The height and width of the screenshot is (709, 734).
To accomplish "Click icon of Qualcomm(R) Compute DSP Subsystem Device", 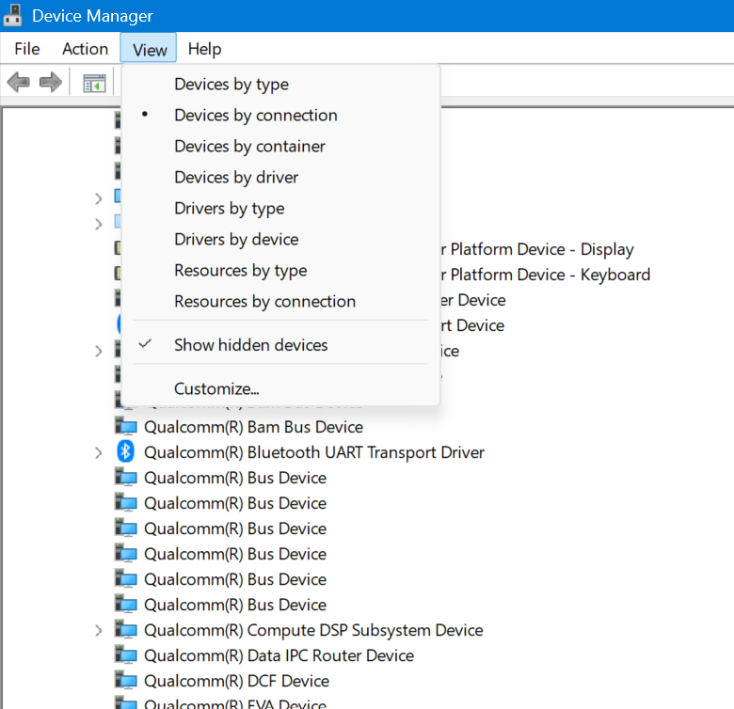I will point(126,629).
